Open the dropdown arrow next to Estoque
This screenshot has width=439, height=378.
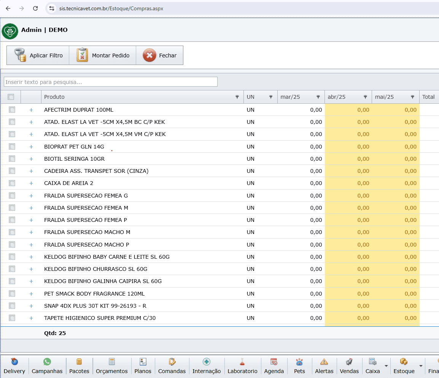pyautogui.click(x=421, y=366)
